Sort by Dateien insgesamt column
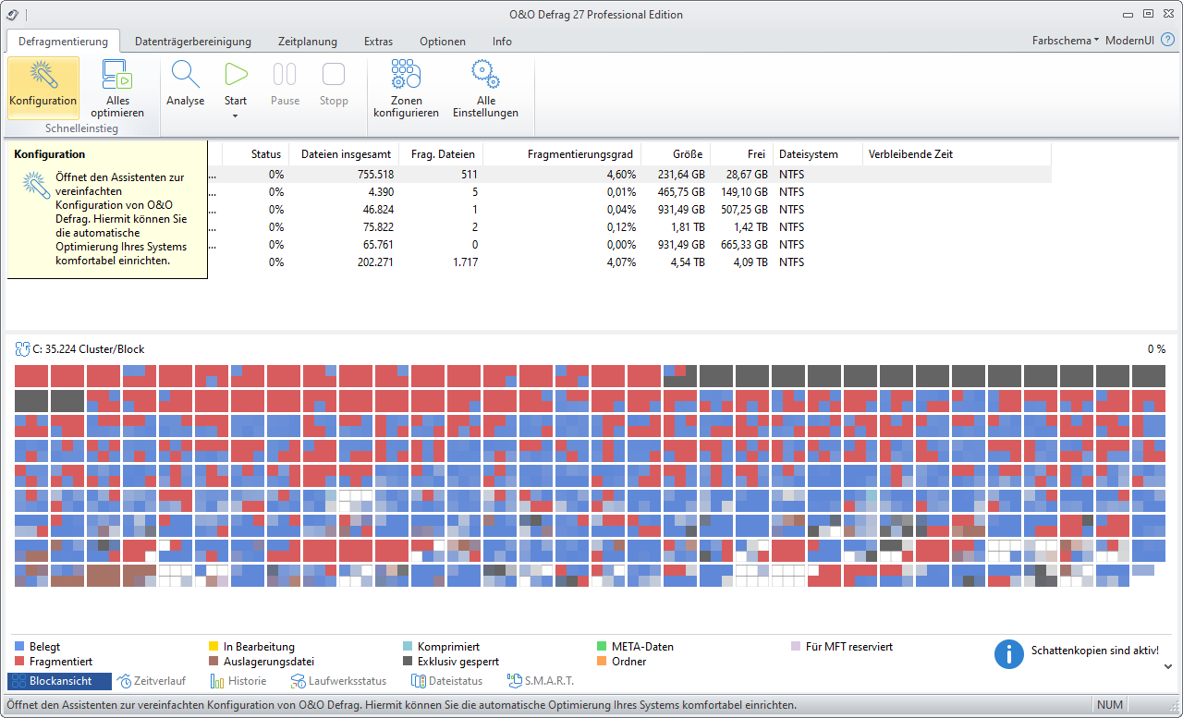This screenshot has height=718, width=1183. coord(346,154)
